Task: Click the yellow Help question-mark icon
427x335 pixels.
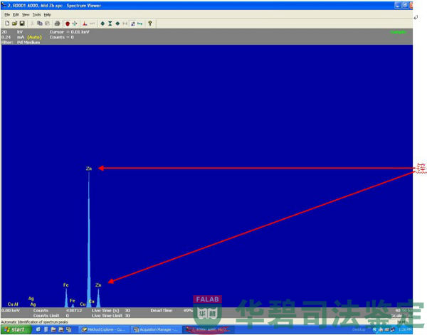Action: pos(149,23)
